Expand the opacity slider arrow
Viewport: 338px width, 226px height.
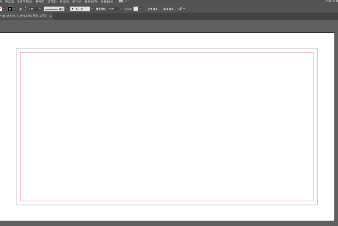tap(121, 9)
